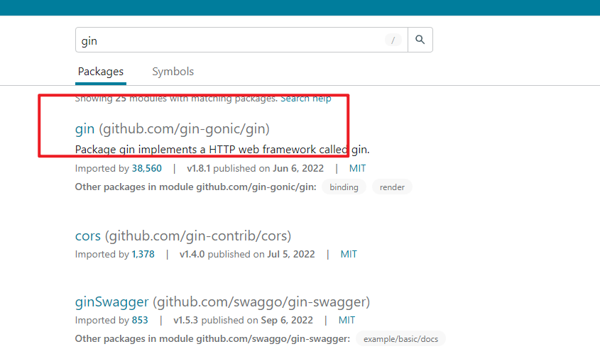
Task: Click the text 'v1.5.3 published on Sep 6, 2022'
Action: click(x=244, y=320)
